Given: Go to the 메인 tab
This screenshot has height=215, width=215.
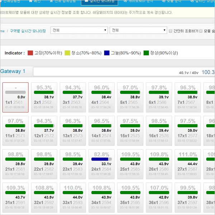Looking at the screenshot, I should pyautogui.click(x=35, y=1).
